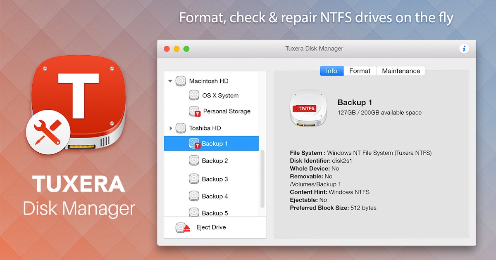
Task: Click the large TNTFS drive icon in the Info pane
Action: 308,108
